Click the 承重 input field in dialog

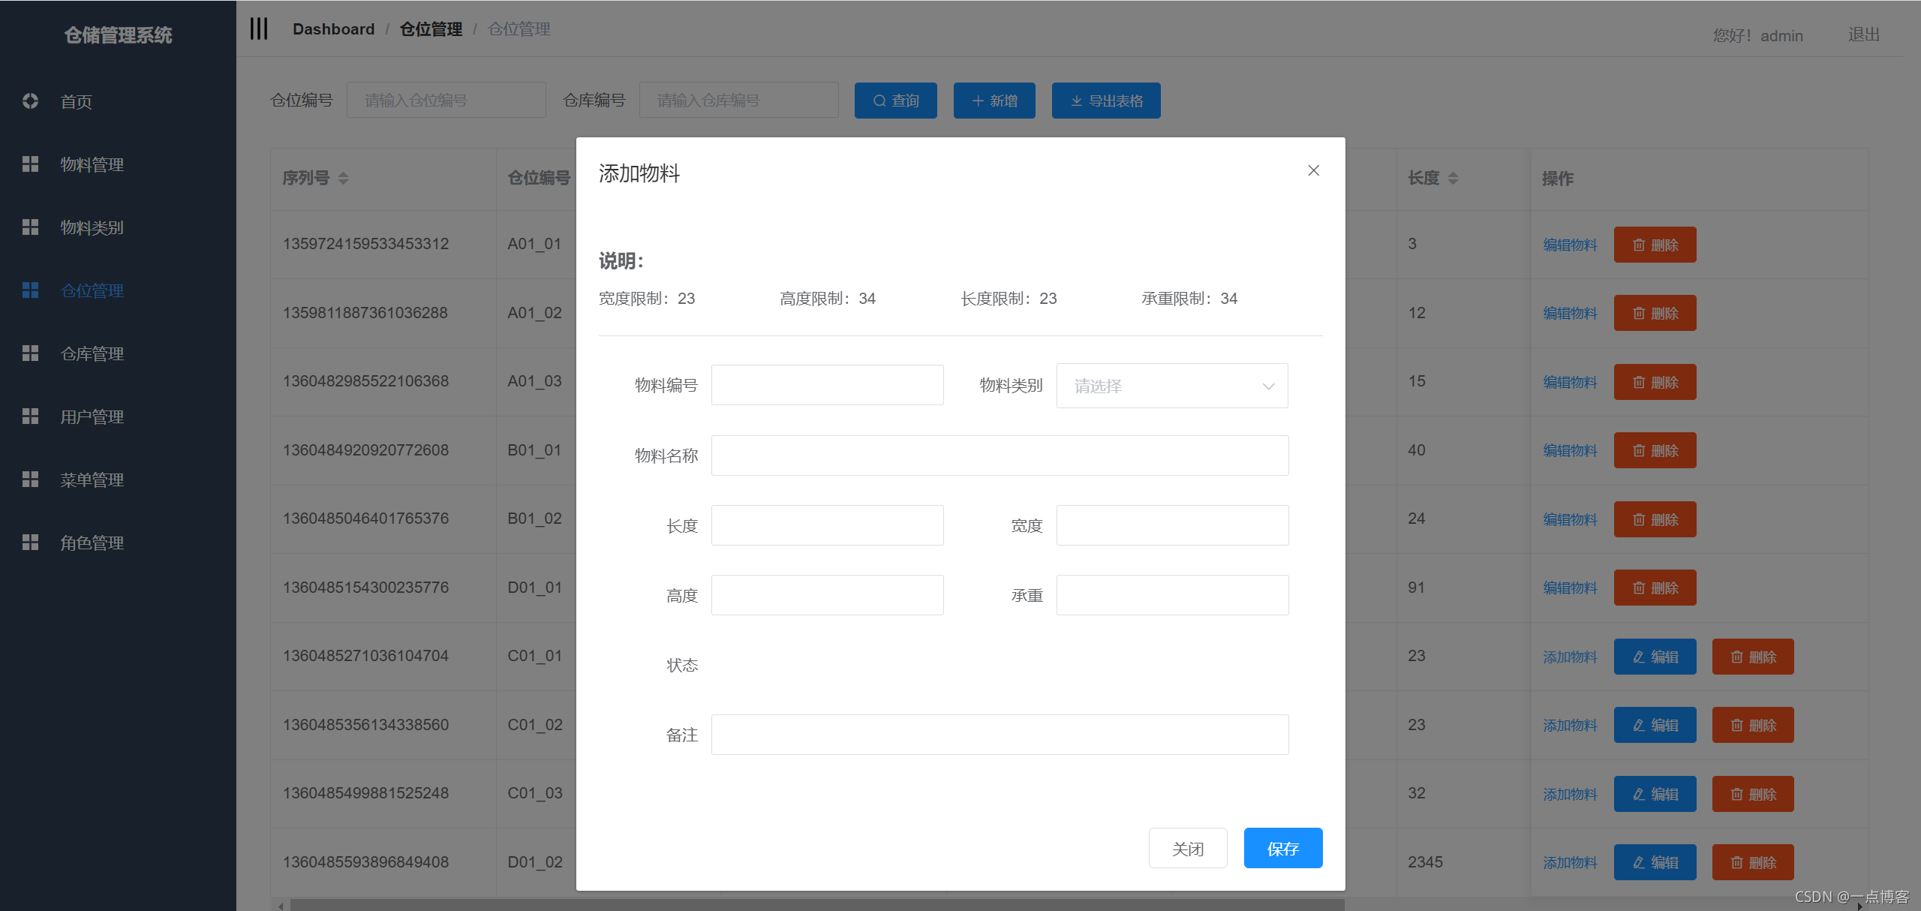point(1172,595)
